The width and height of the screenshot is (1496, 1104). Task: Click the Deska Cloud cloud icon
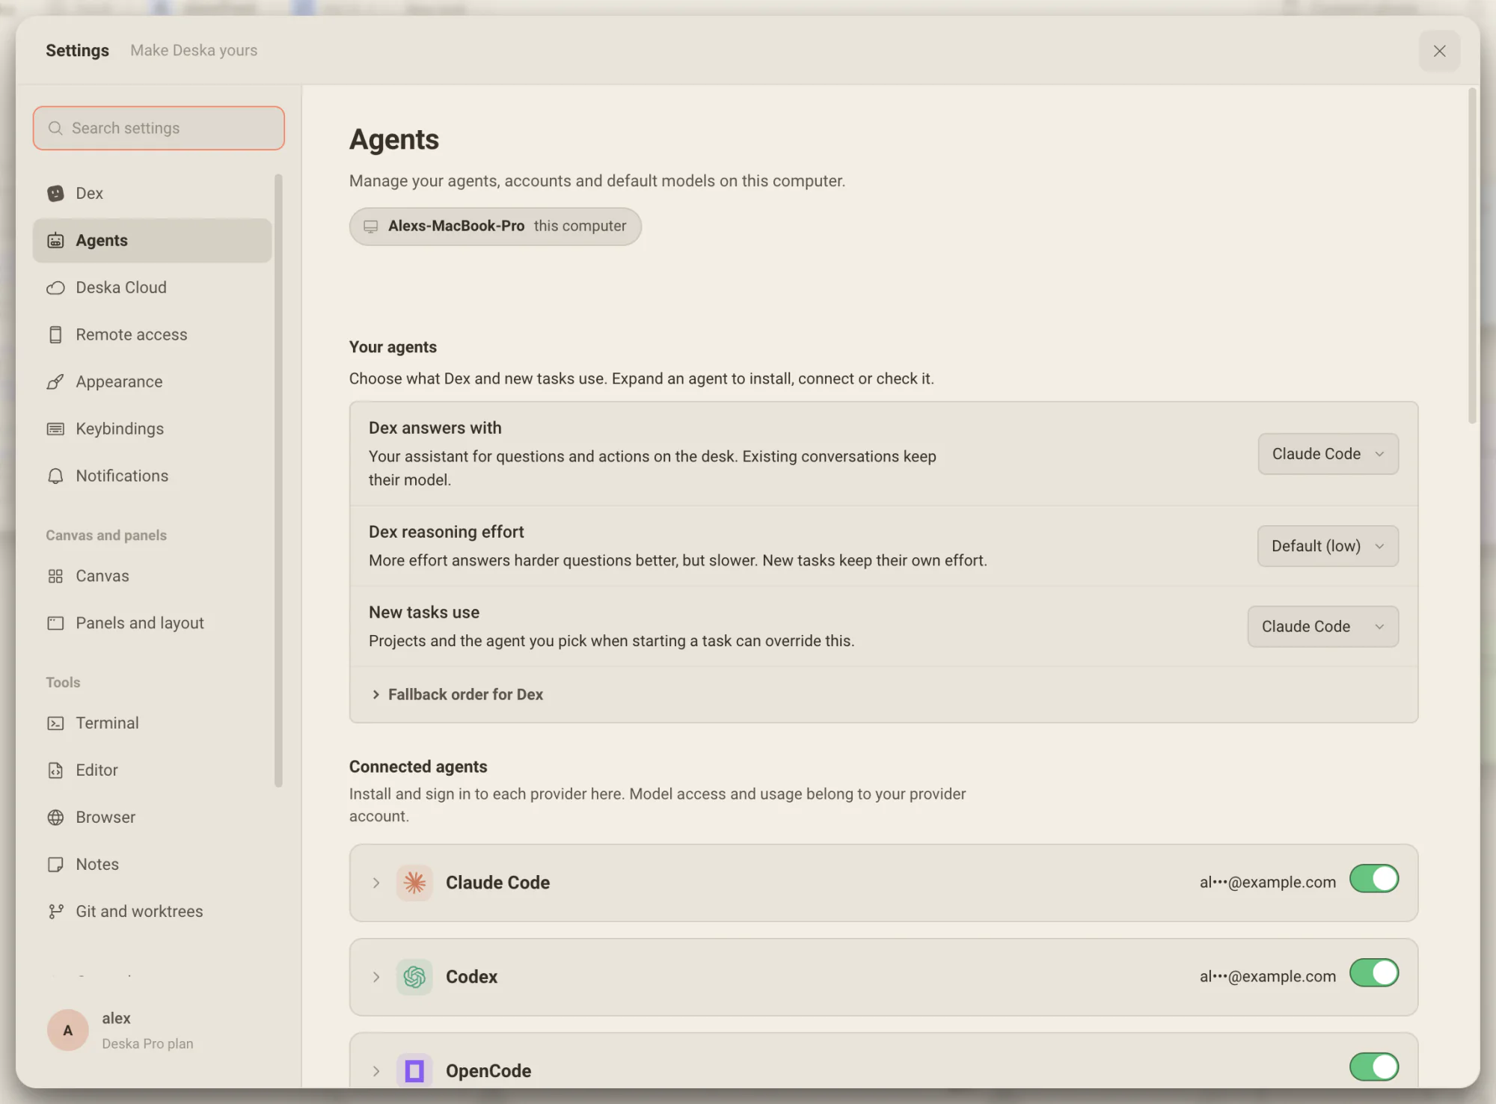(55, 287)
